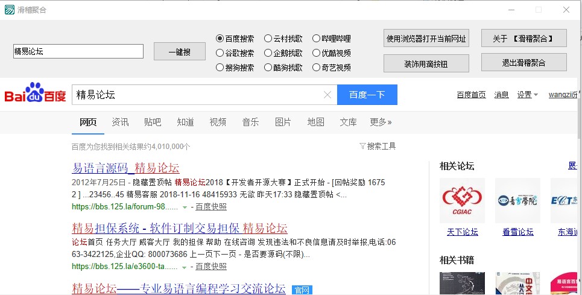Open the 更多» tab menu
Image resolution: width=582 pixels, height=295 pixels.
[x=381, y=122]
